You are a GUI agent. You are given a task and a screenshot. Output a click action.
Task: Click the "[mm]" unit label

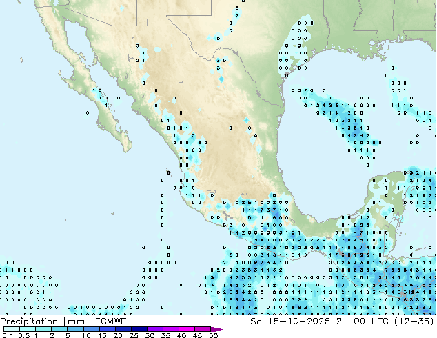click(76, 321)
